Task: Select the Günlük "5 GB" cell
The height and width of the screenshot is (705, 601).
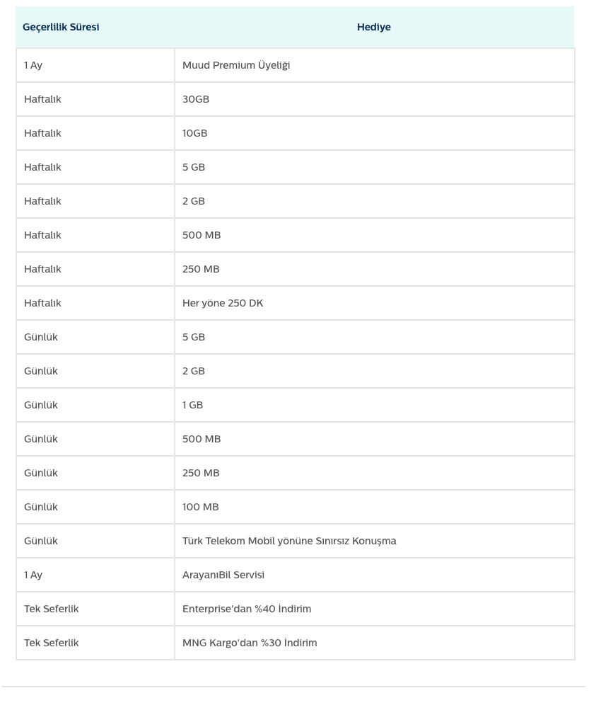Action: click(194, 337)
